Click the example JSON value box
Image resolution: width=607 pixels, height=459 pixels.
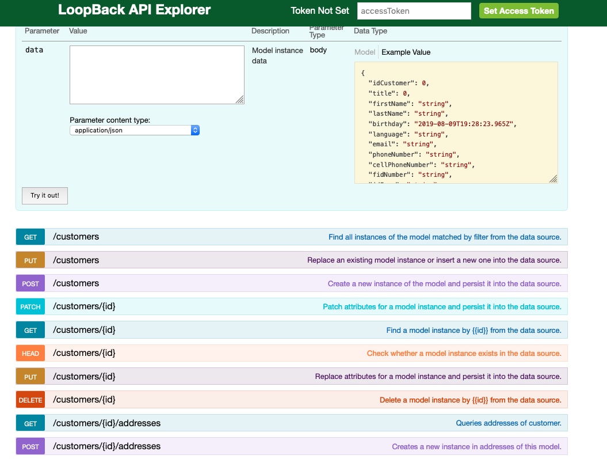coord(456,123)
